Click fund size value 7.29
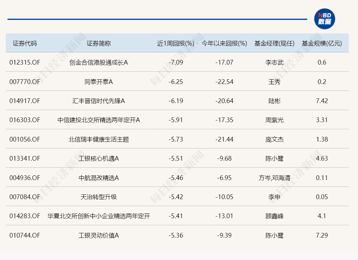 point(322,235)
